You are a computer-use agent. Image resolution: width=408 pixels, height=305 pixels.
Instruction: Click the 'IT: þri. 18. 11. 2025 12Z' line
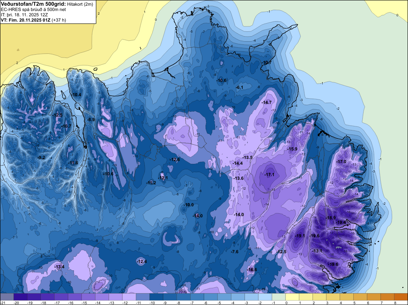pos(24,15)
